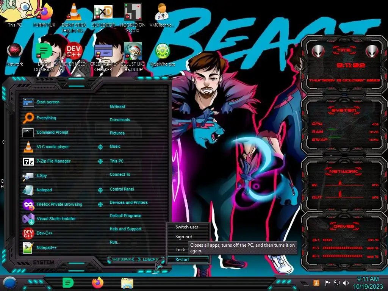The image size is (388, 291).
Task: Open Documents from start menu
Action: (120, 120)
